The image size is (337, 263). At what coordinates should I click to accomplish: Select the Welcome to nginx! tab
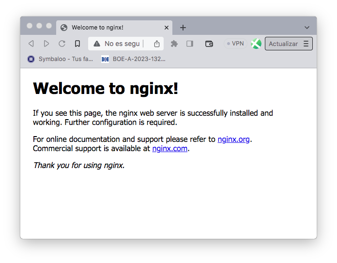point(114,28)
